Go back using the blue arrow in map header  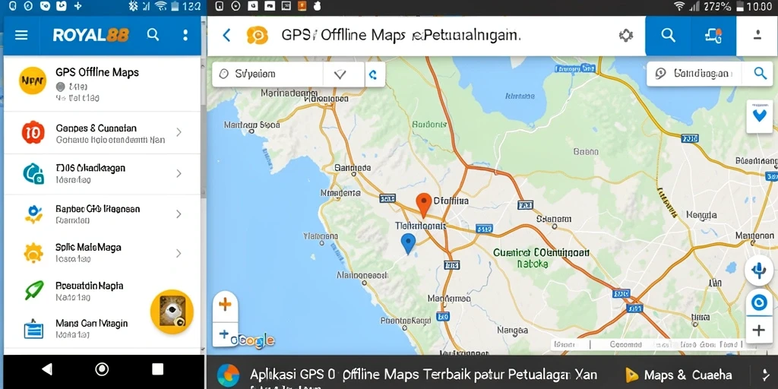[226, 35]
